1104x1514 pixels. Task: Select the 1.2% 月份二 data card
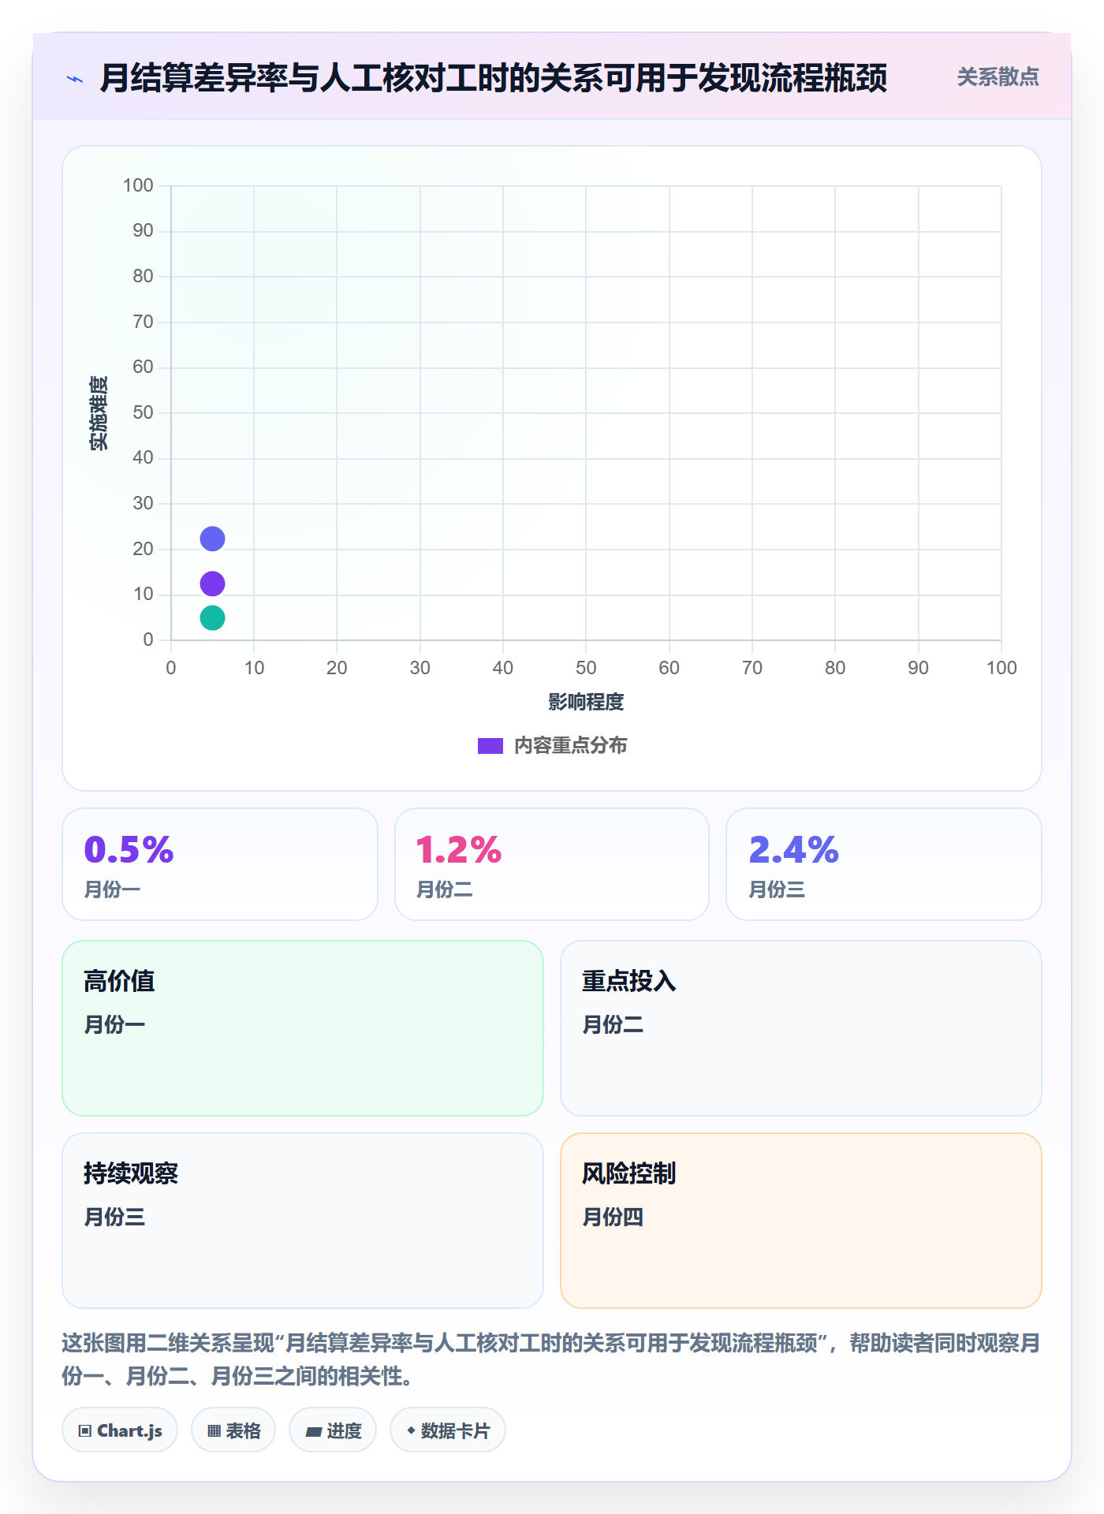[552, 864]
